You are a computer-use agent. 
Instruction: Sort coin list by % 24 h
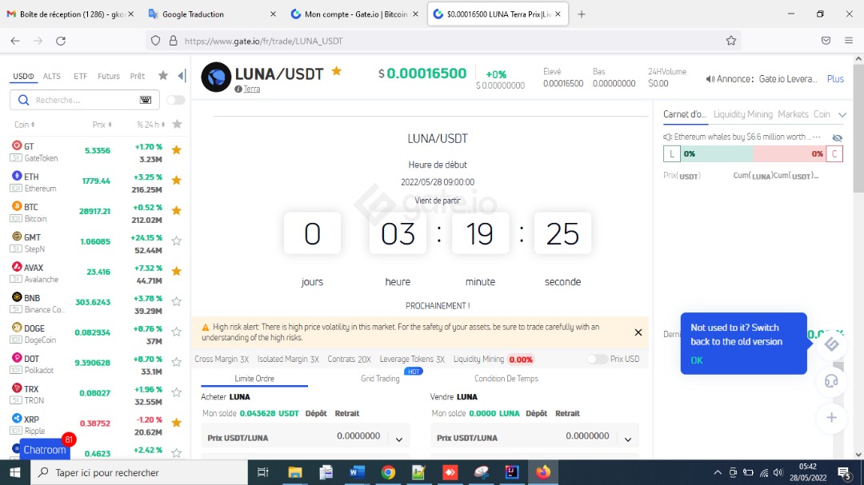click(151, 125)
